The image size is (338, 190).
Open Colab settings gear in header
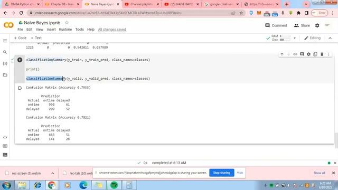[317, 25]
